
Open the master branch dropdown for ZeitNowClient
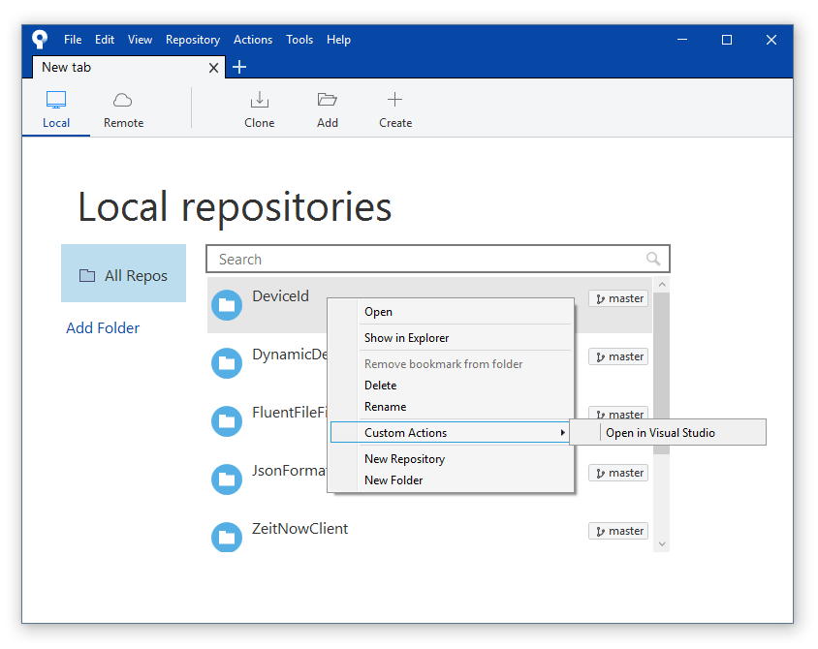click(618, 531)
